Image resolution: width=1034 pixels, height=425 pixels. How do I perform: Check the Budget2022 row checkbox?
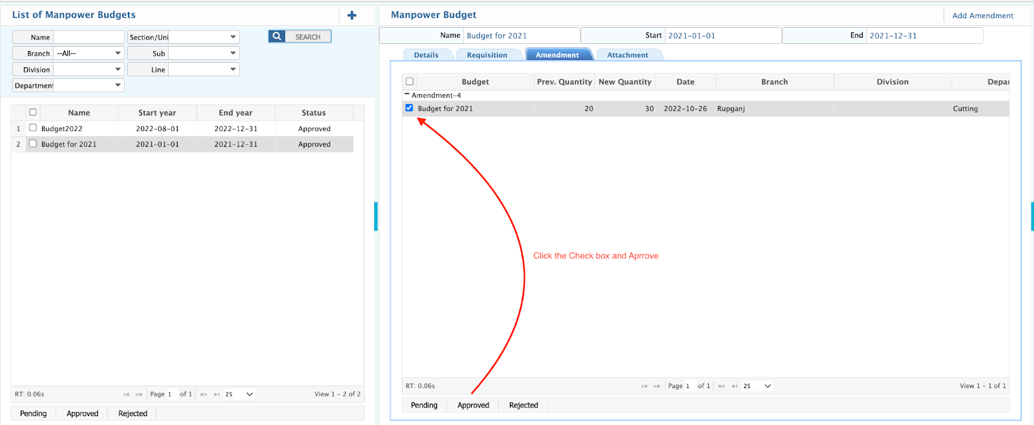tap(33, 128)
